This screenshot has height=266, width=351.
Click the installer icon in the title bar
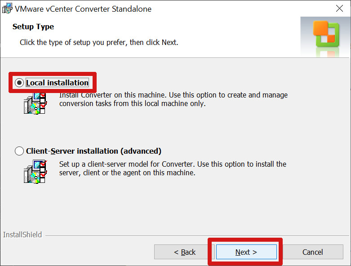point(7,8)
